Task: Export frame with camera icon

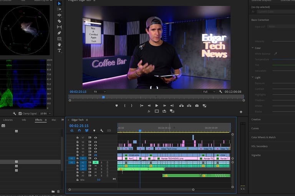Action: [197, 106]
